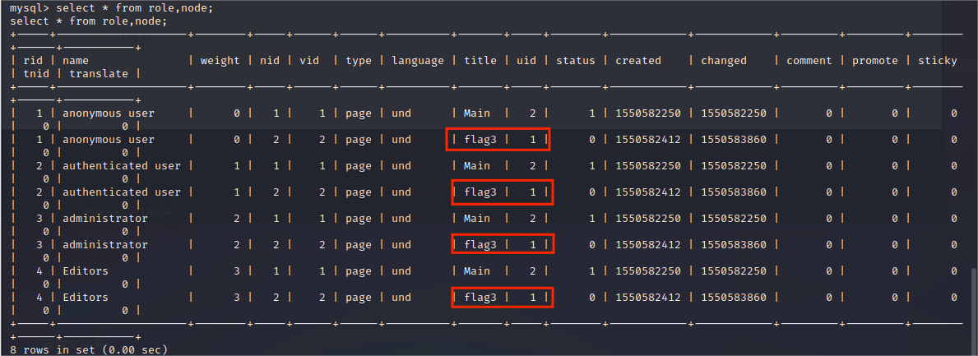Click weight '2' in the administrator flag3 row
Image resolution: width=978 pixels, height=356 pixels.
(x=237, y=244)
